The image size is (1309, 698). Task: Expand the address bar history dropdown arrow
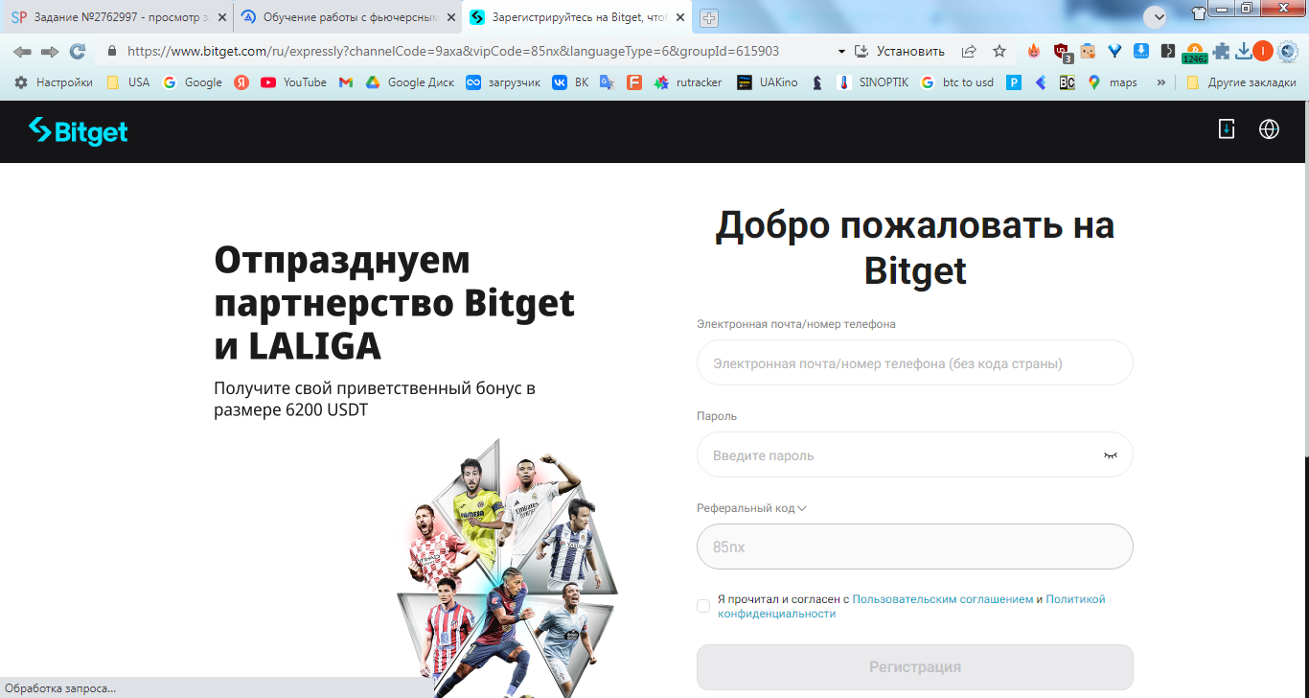click(841, 52)
